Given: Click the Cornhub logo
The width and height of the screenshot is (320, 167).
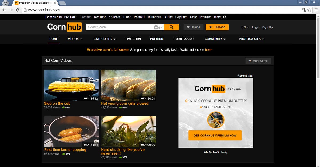Looking at the screenshot, I should pos(65,27).
